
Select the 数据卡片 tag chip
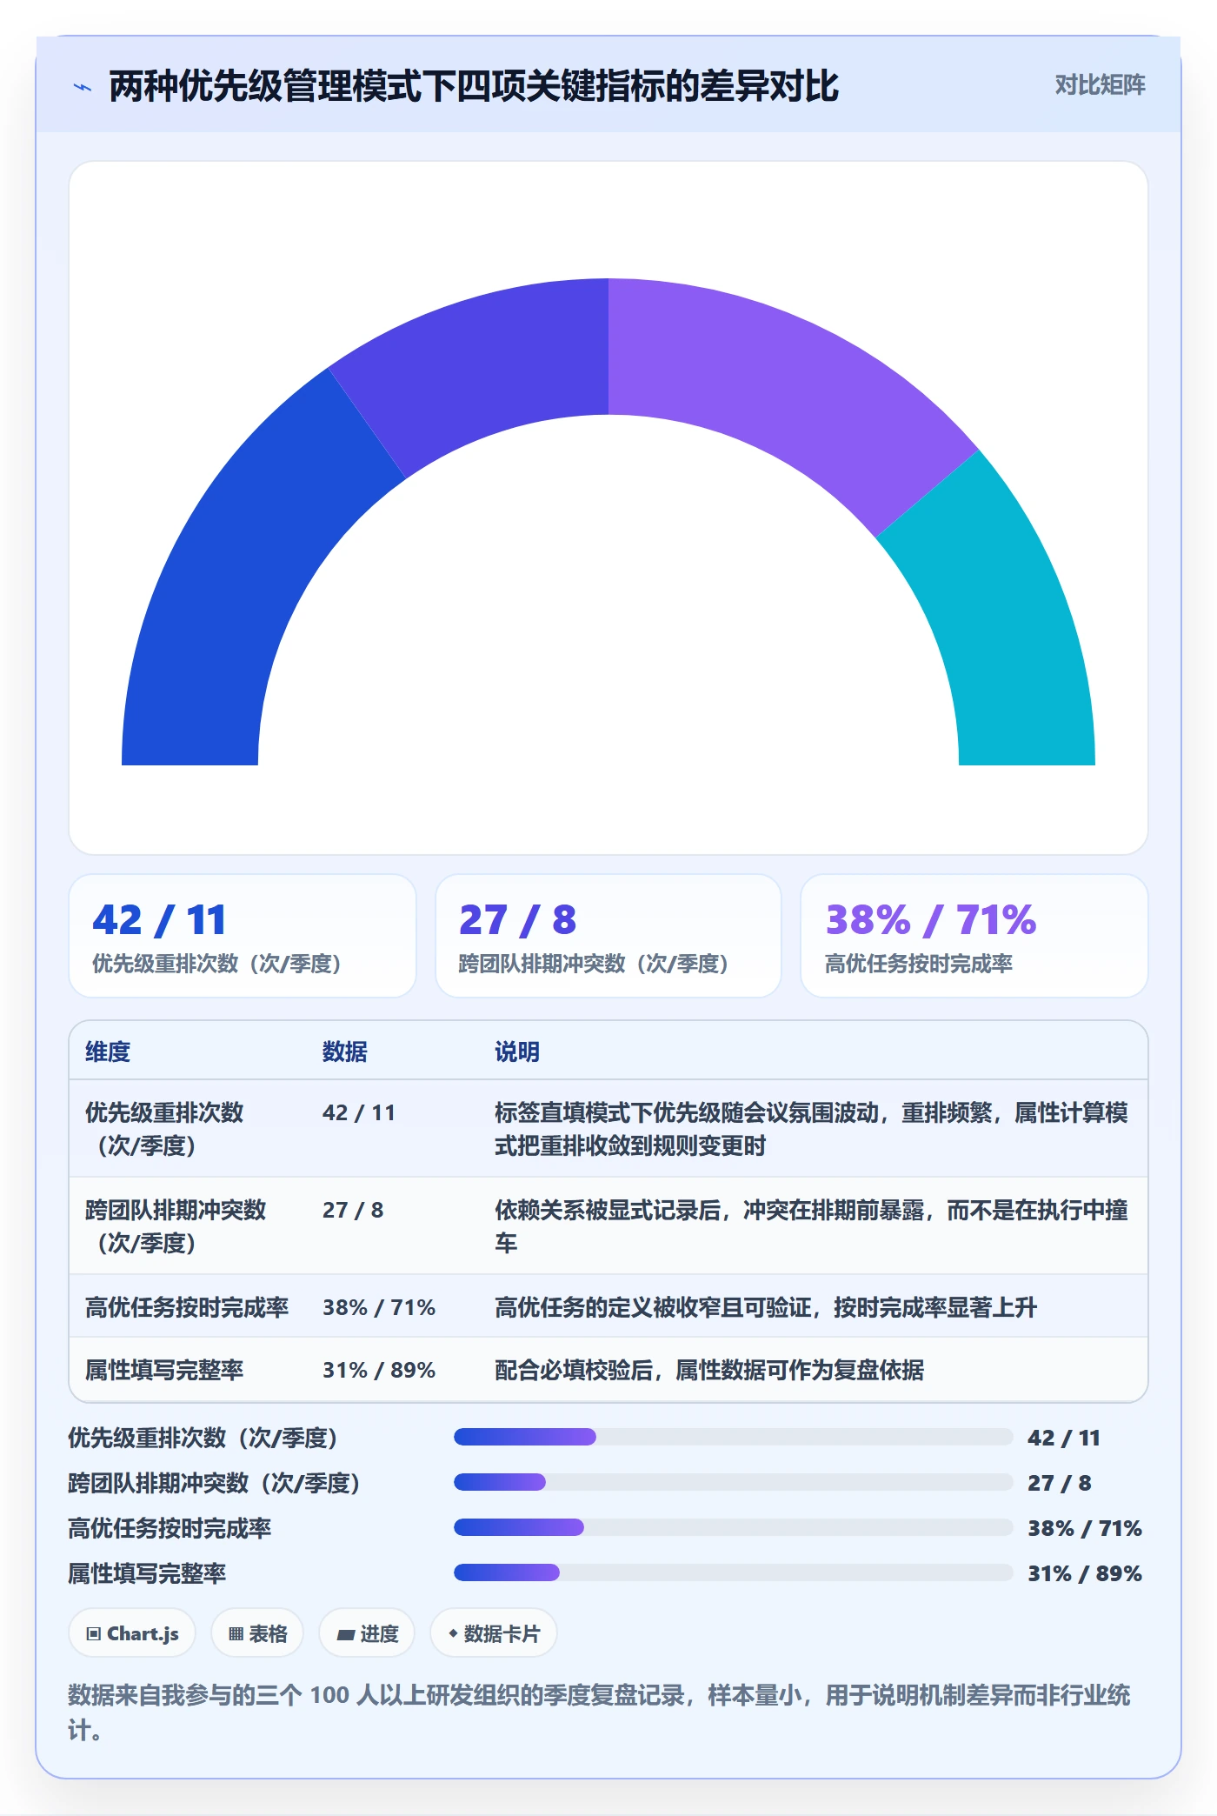pos(494,1633)
